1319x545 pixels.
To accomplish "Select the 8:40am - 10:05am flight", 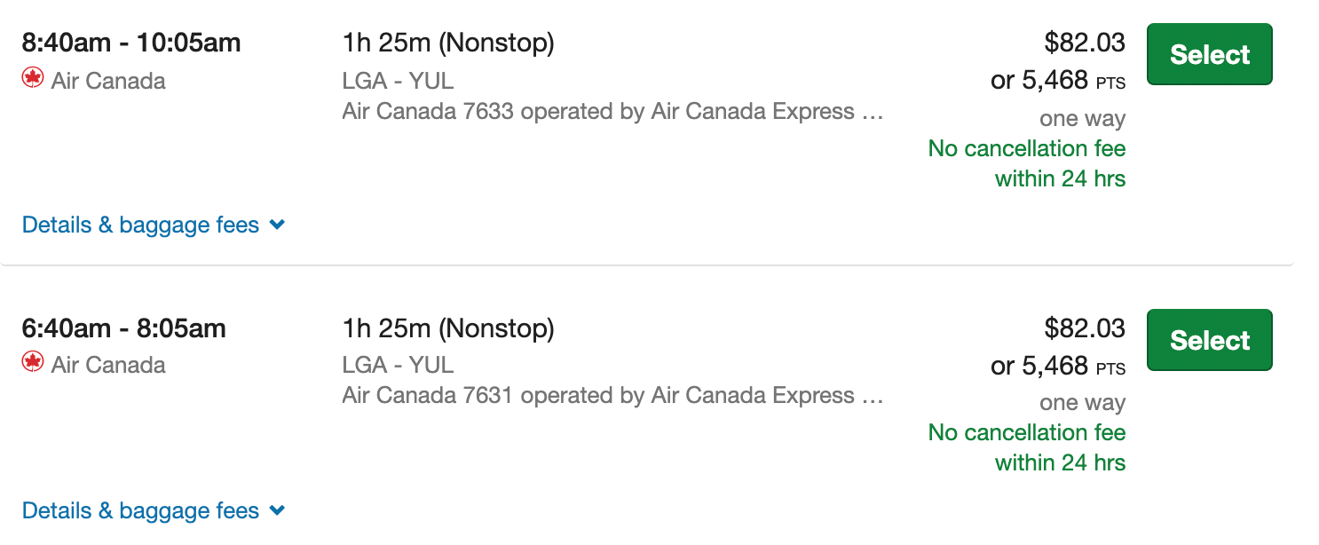I will pos(1209,54).
